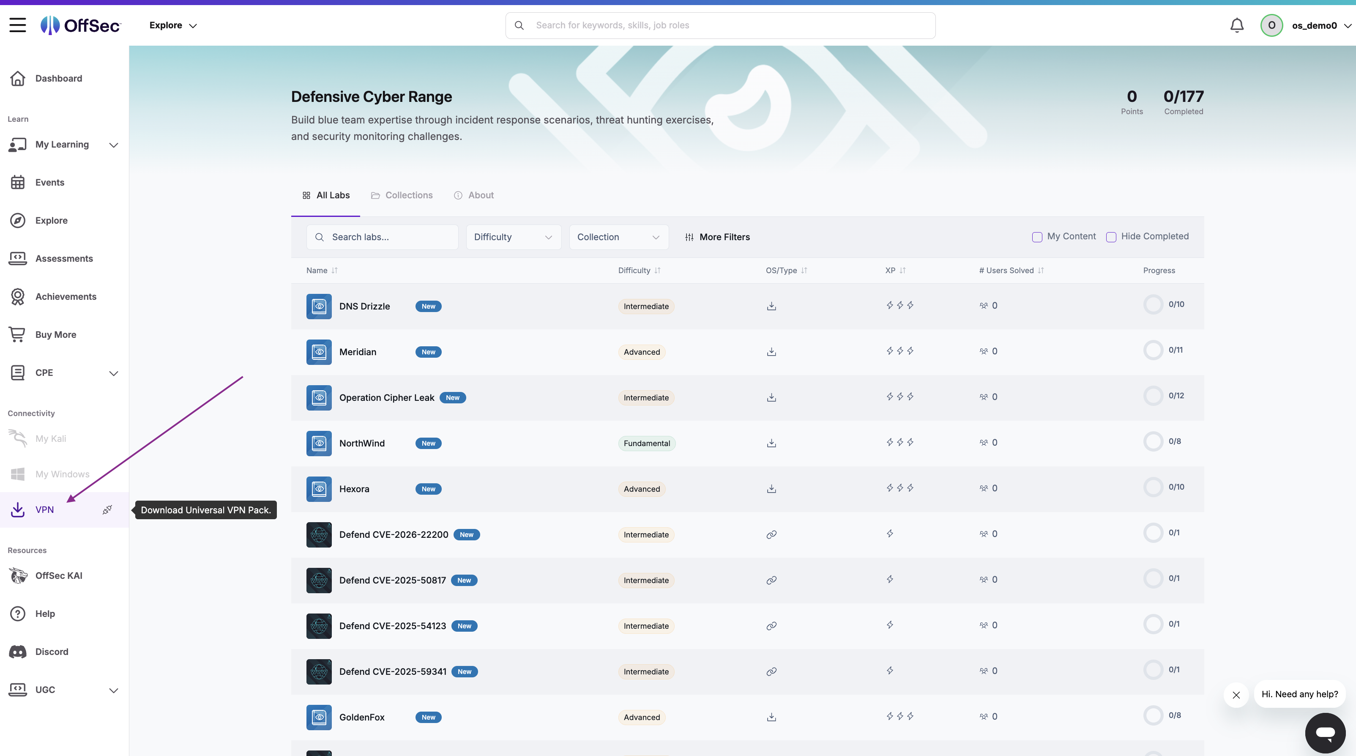
Task: Click the Advanced badge in Meridian row
Action: [642, 352]
